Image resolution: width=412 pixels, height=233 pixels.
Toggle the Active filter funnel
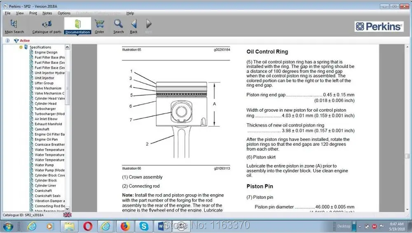tap(16, 40)
